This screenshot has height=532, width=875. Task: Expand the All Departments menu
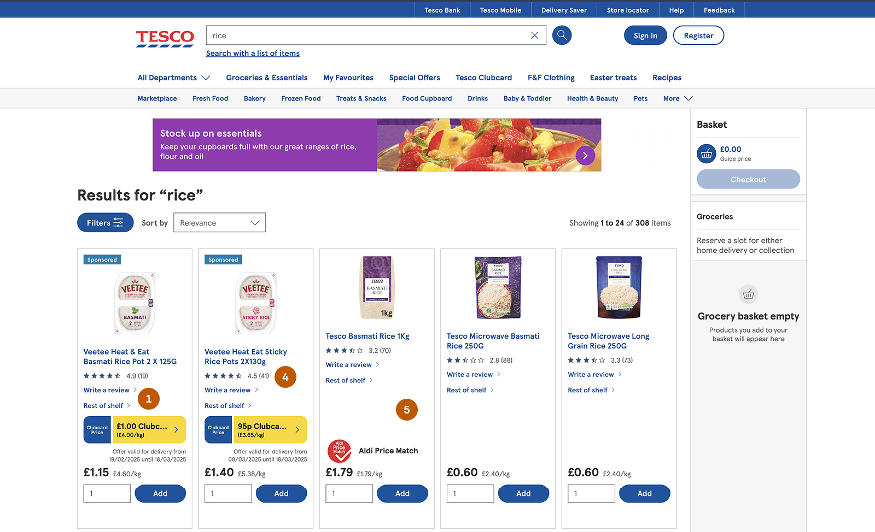coord(174,78)
